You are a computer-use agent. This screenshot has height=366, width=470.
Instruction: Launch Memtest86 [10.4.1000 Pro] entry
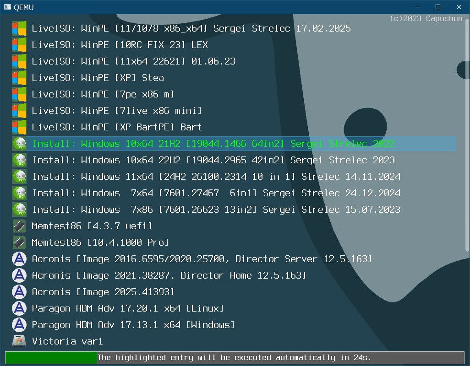point(100,242)
